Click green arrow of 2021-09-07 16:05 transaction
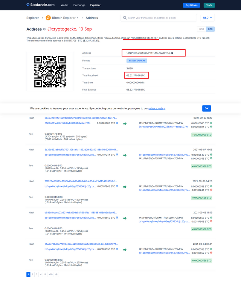Viewport: 241px width, 287px height. coord(125,155)
